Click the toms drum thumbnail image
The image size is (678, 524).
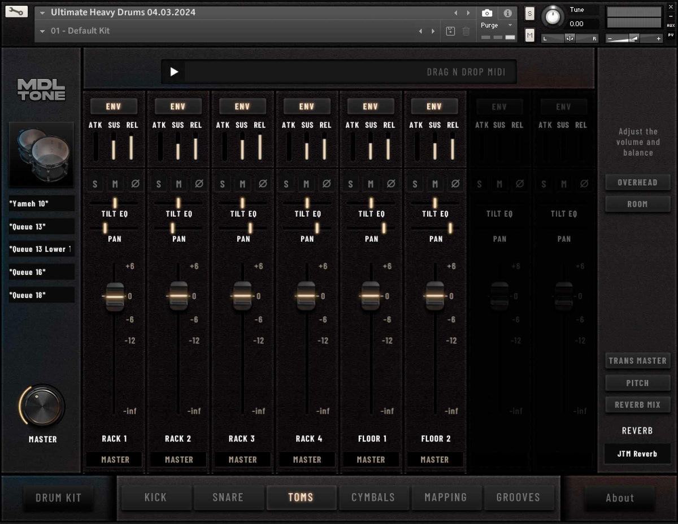pyautogui.click(x=41, y=154)
